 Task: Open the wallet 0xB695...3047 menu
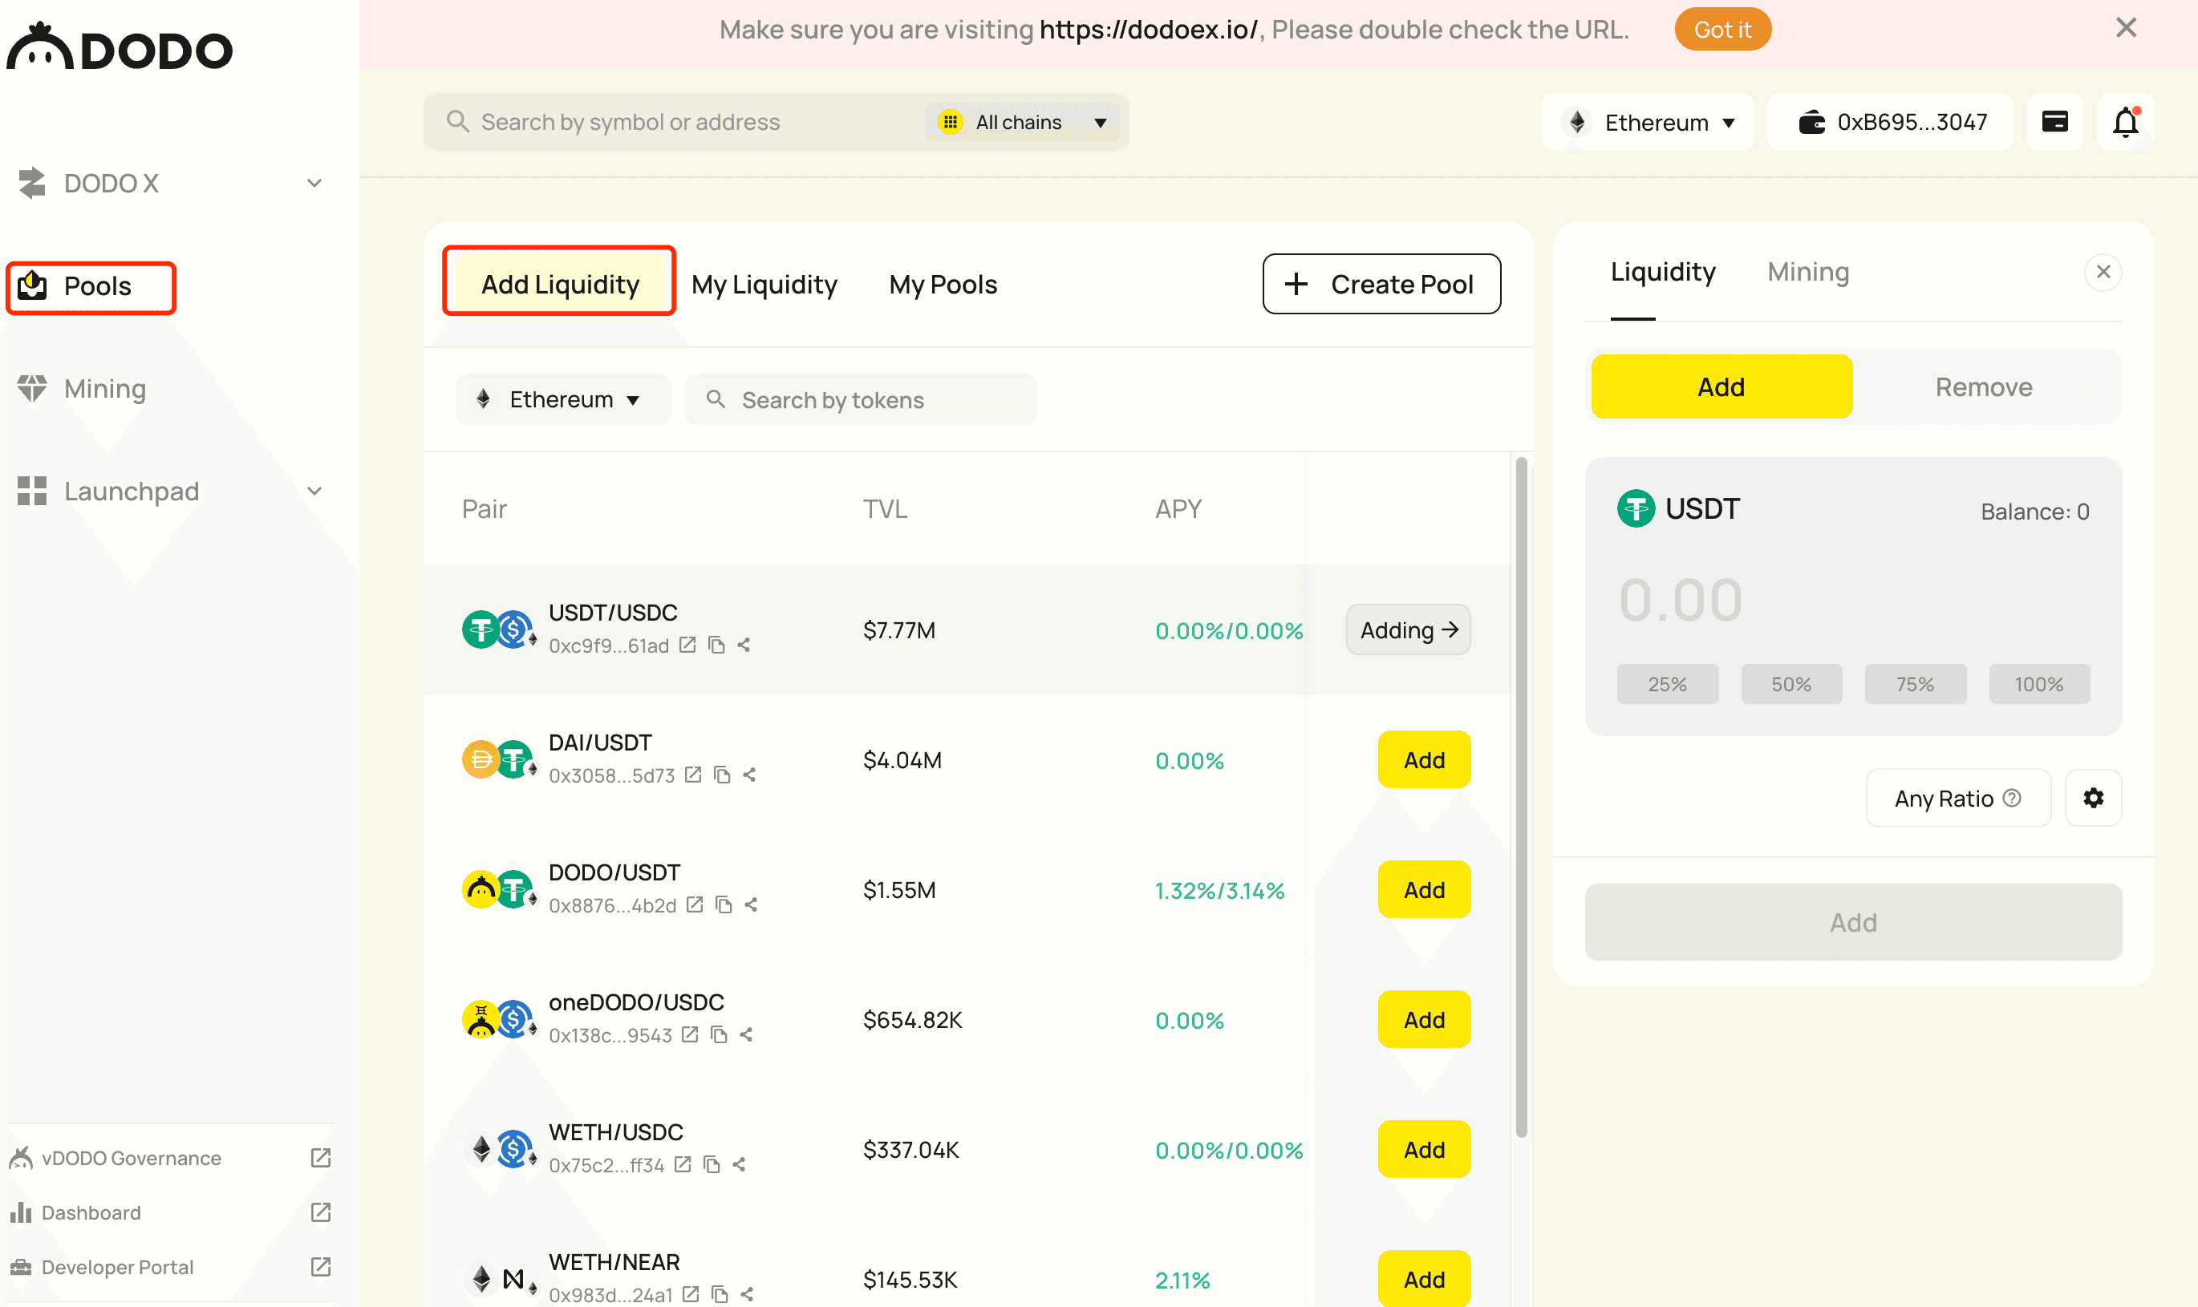[x=1891, y=122]
